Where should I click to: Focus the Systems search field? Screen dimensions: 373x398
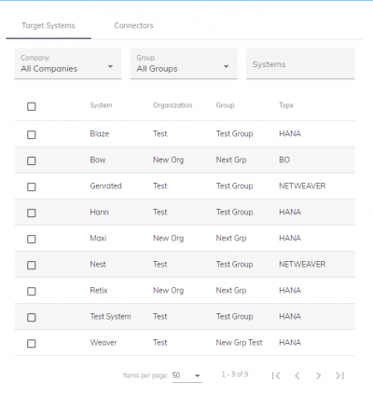tap(300, 63)
